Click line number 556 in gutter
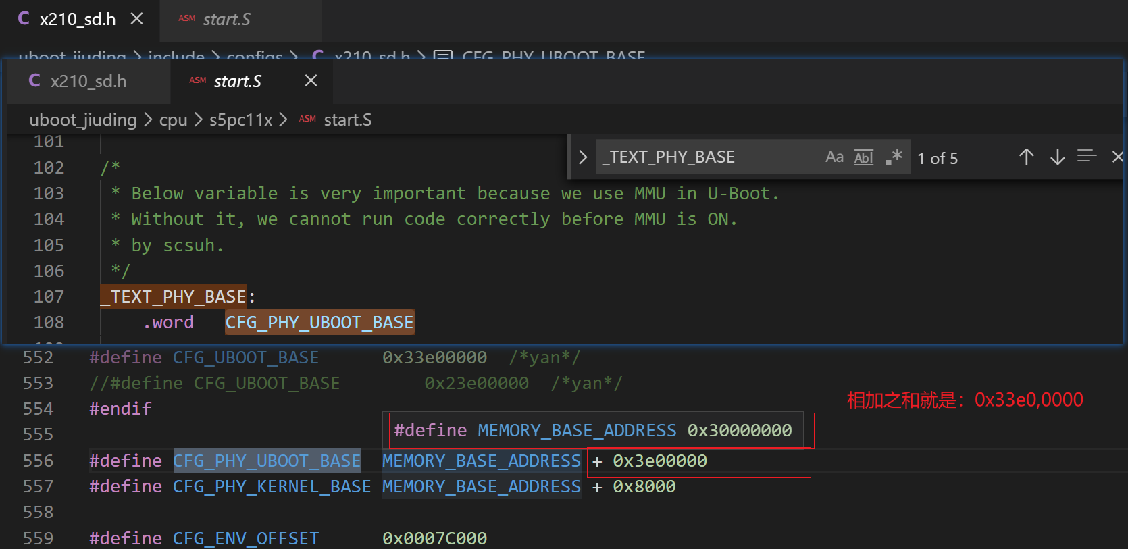The height and width of the screenshot is (549, 1128). (38, 461)
